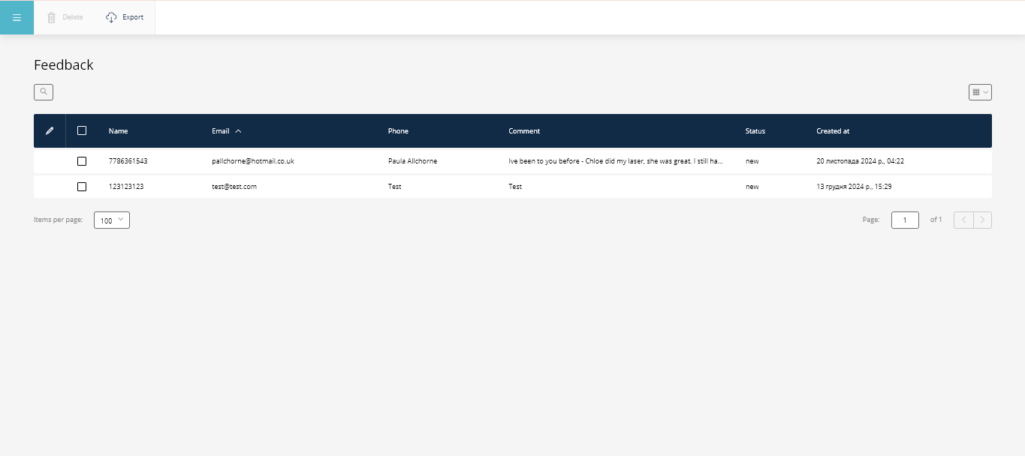The height and width of the screenshot is (456, 1025).
Task: Open the hamburger sidebar menu
Action: pyautogui.click(x=17, y=17)
